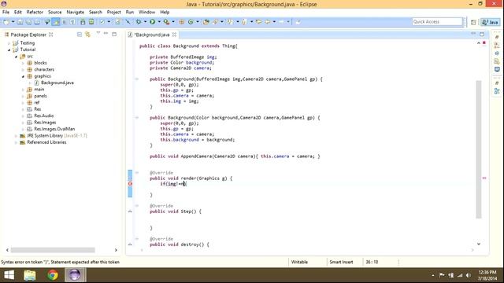Click the editor vertical scrollbar thumb
Image resolution: width=504 pixels, height=283 pixels.
point(479,149)
